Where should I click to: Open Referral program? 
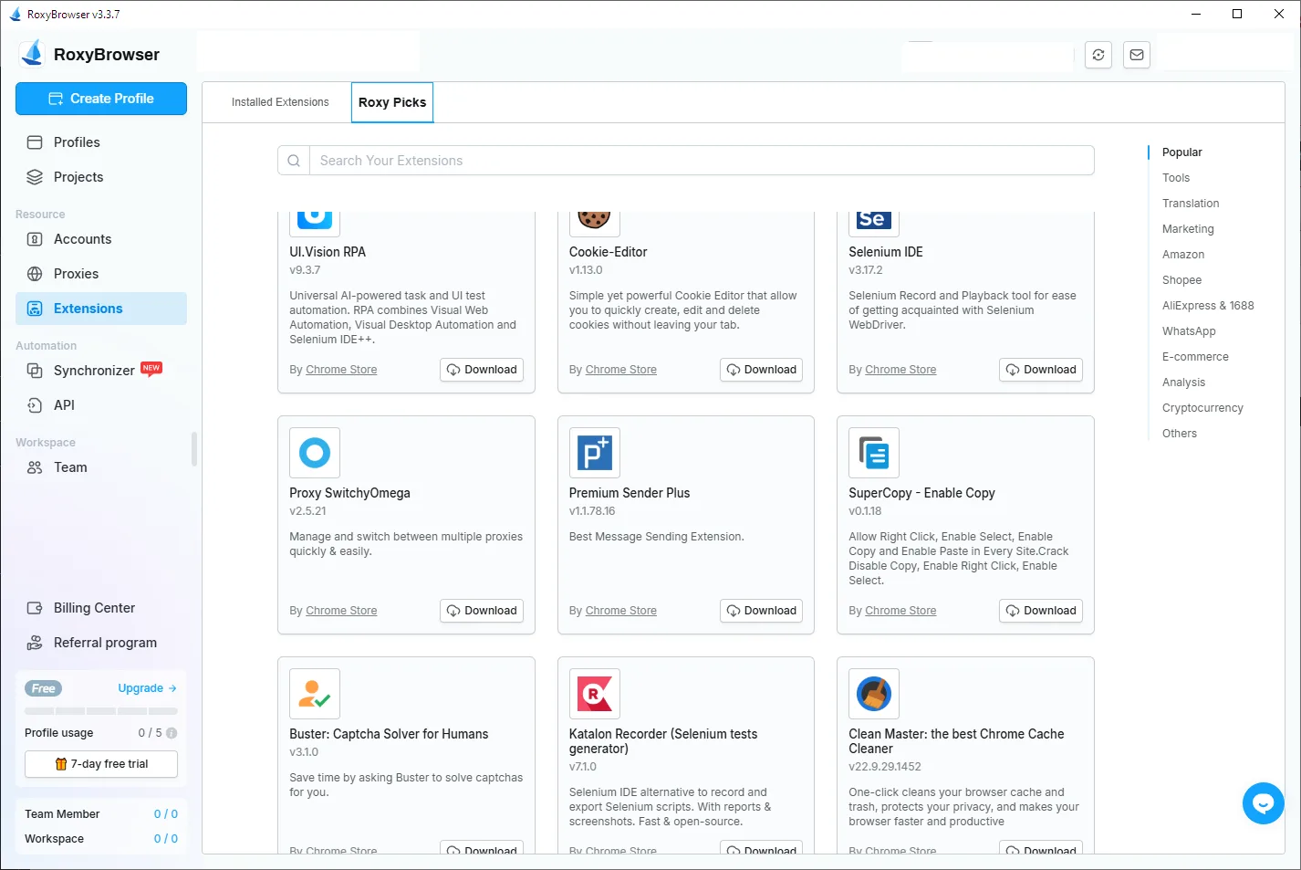click(x=101, y=643)
